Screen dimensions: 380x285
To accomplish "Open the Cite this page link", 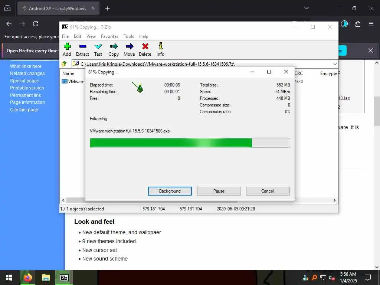I will (24, 110).
